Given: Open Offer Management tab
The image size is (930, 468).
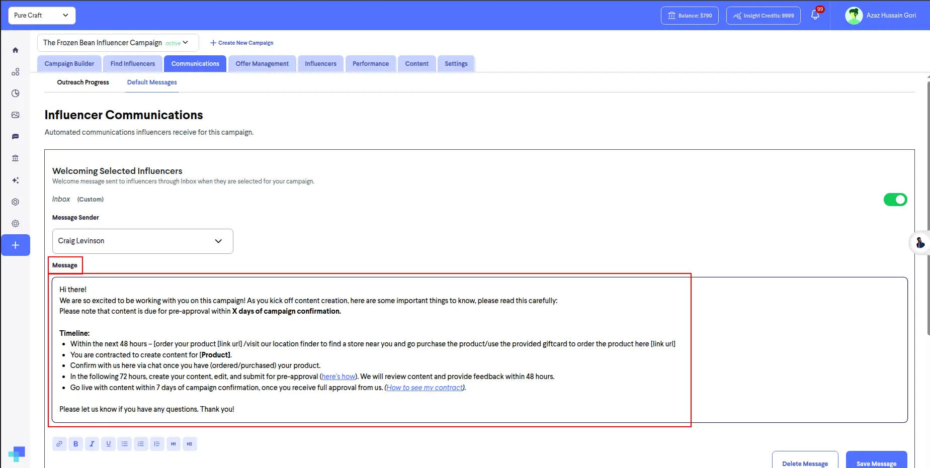Looking at the screenshot, I should (x=262, y=64).
